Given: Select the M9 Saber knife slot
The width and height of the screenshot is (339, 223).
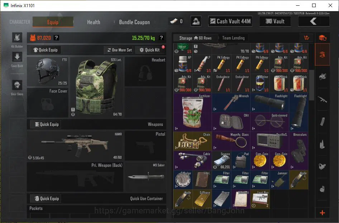Looking at the screenshot, I should pyautogui.click(x=145, y=177).
